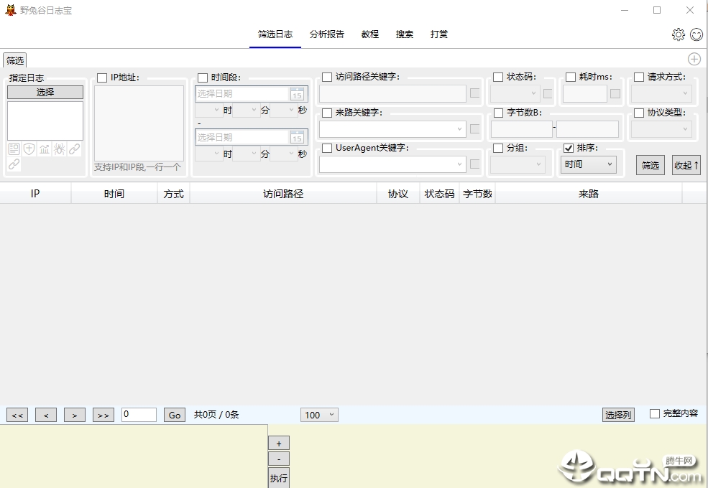Open the 协议类型 dropdown
The width and height of the screenshot is (708, 488).
(x=661, y=129)
